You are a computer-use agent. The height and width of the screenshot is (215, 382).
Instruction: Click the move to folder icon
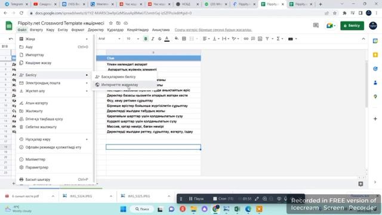click(118, 23)
